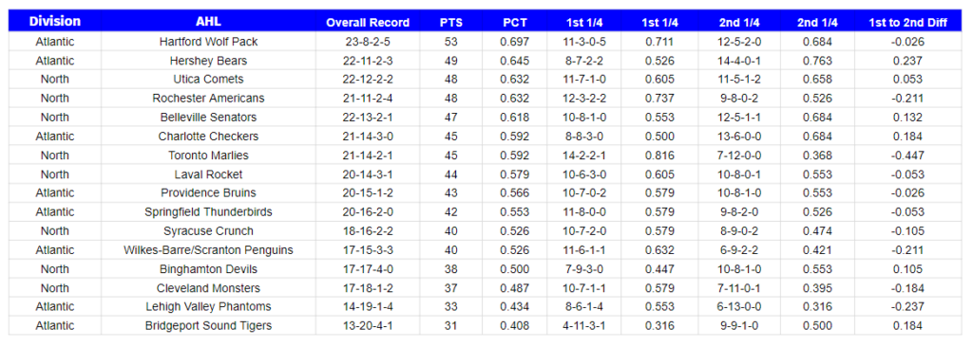Select the AHL column header
973x347 pixels.
pyautogui.click(x=208, y=22)
